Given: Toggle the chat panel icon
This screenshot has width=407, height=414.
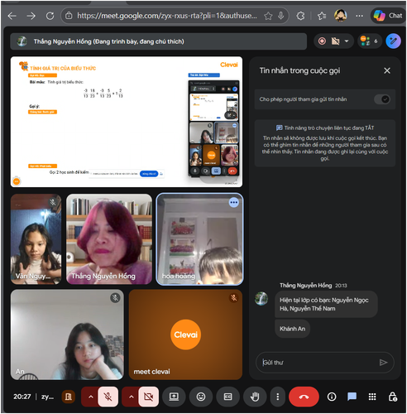Looking at the screenshot, I should pyautogui.click(x=352, y=397).
